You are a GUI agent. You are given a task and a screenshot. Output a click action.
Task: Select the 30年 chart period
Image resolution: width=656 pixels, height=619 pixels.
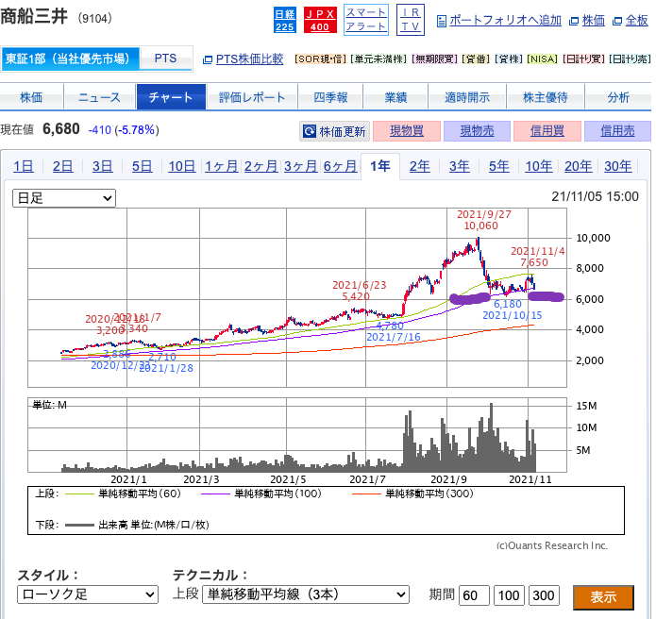click(x=617, y=166)
